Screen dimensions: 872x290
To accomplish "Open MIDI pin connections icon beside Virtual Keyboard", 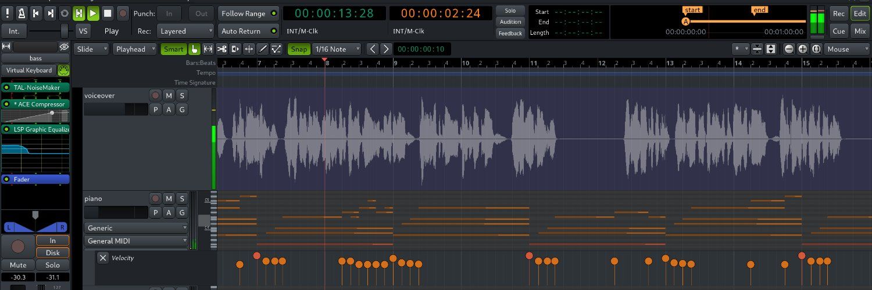I will 64,70.
